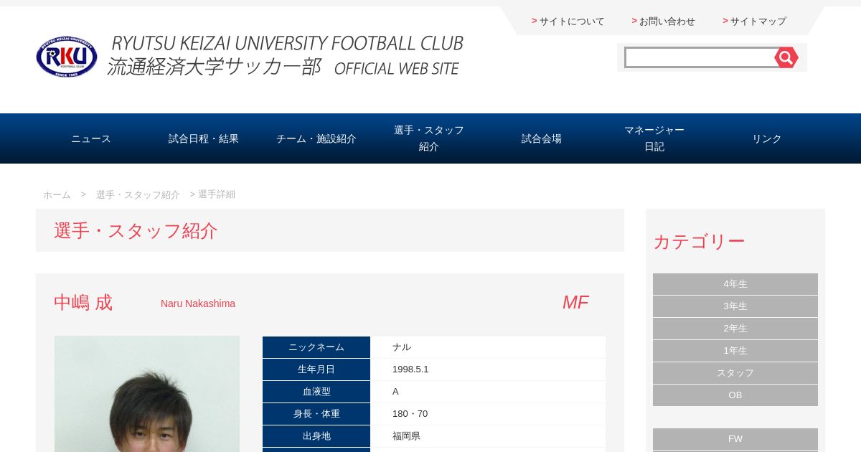
Task: Filter by 3年生 category
Action: (x=735, y=306)
